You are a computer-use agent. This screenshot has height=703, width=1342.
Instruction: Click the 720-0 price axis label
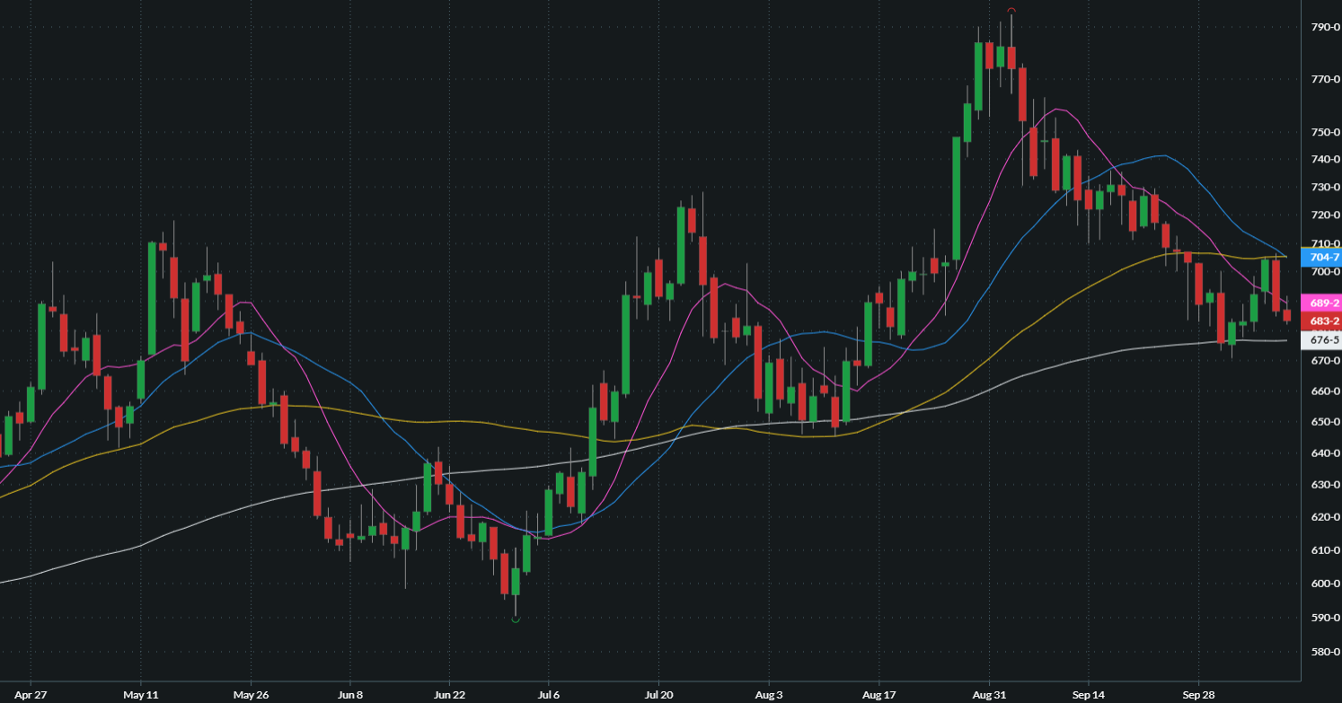pos(1325,215)
